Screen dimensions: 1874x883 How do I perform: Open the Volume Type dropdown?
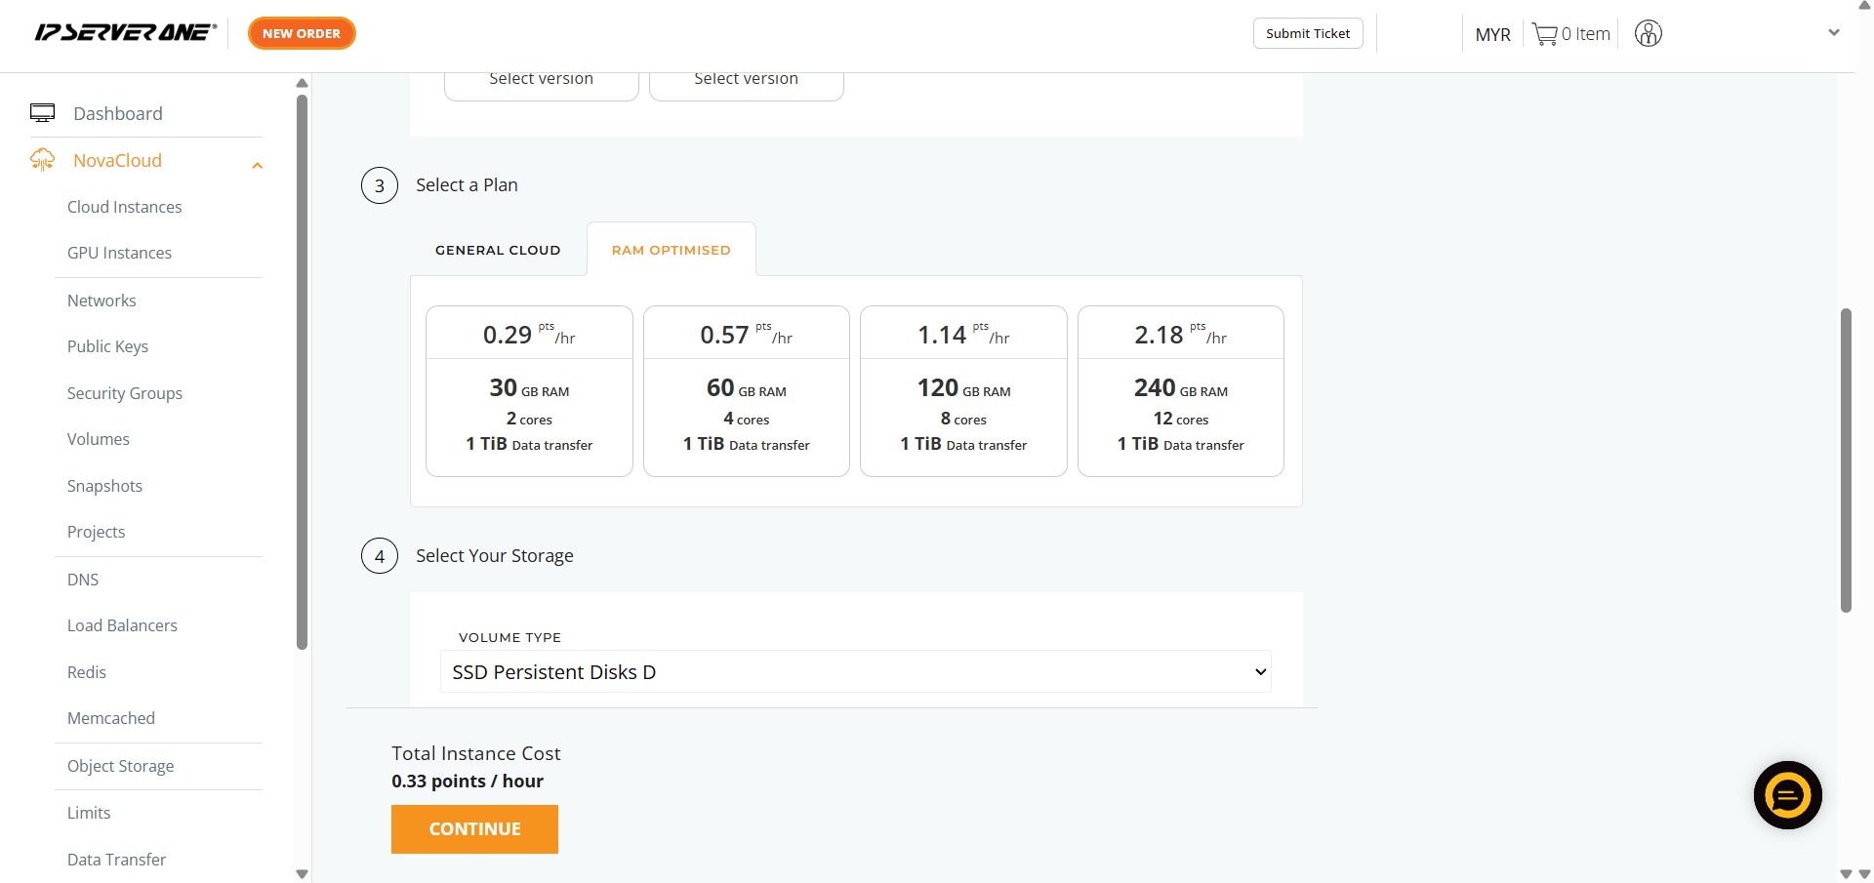coord(855,672)
